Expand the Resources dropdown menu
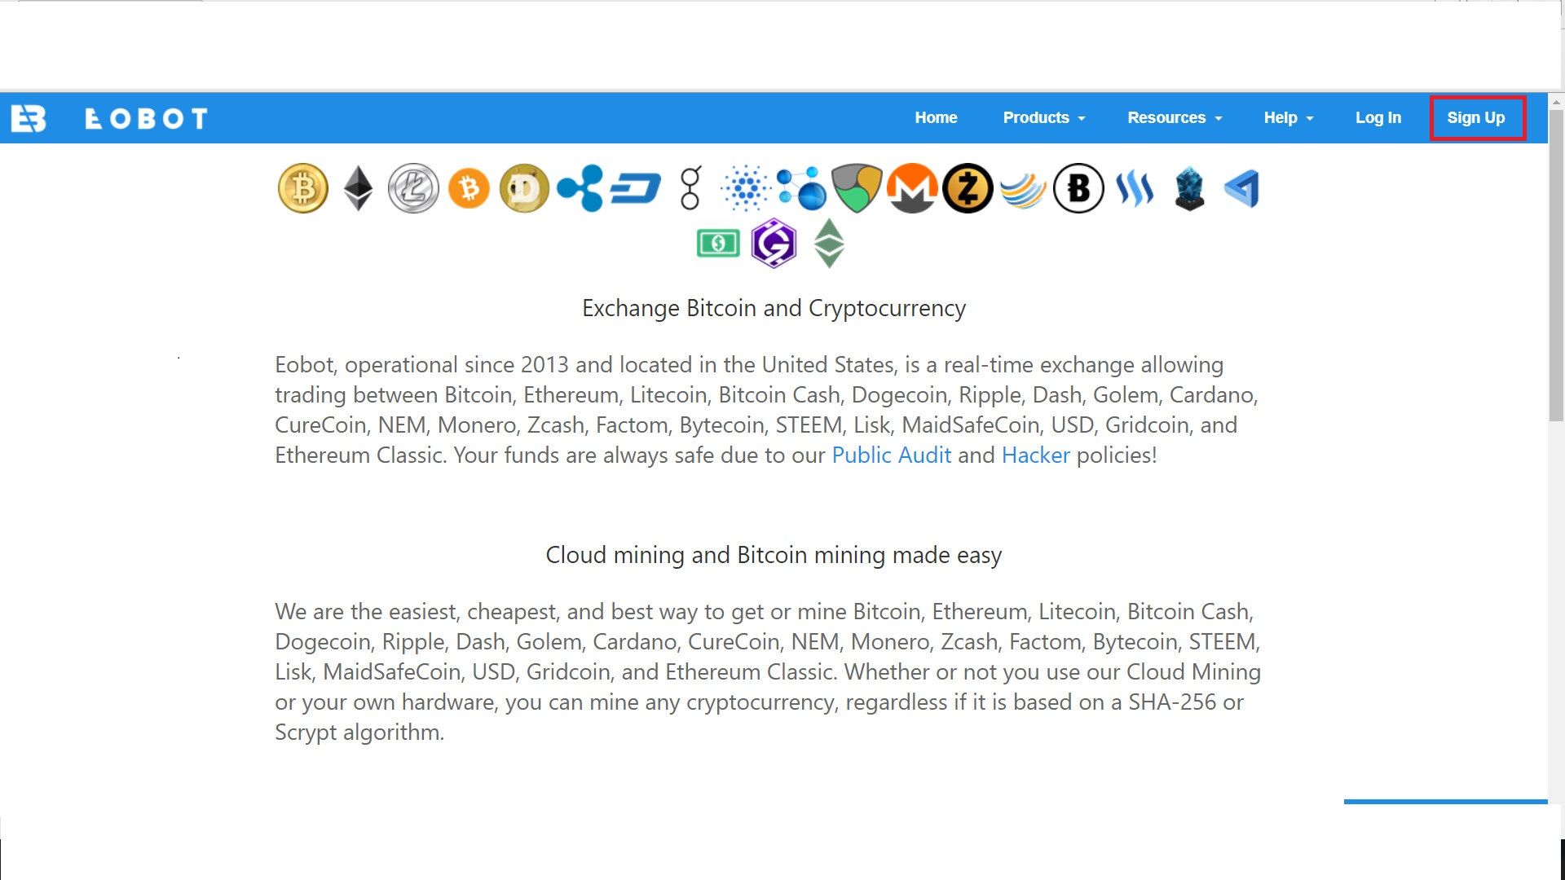Screen dimensions: 1565x880 click(1175, 117)
